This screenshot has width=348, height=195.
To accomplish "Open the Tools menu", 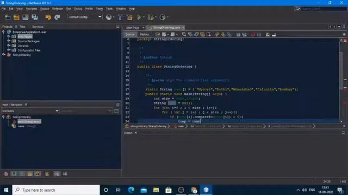I will pyautogui.click(x=109, y=9).
